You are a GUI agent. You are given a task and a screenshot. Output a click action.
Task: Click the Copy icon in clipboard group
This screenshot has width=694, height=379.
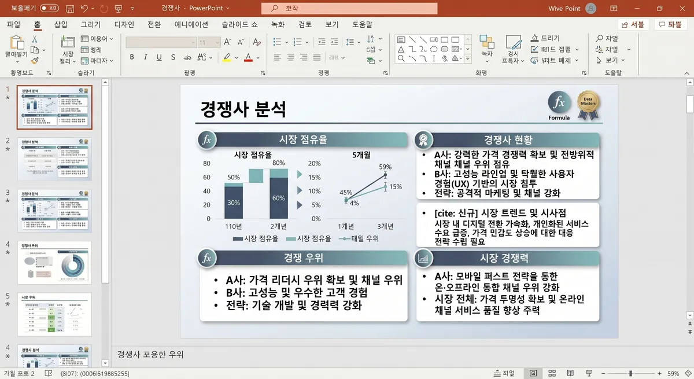pyautogui.click(x=35, y=50)
